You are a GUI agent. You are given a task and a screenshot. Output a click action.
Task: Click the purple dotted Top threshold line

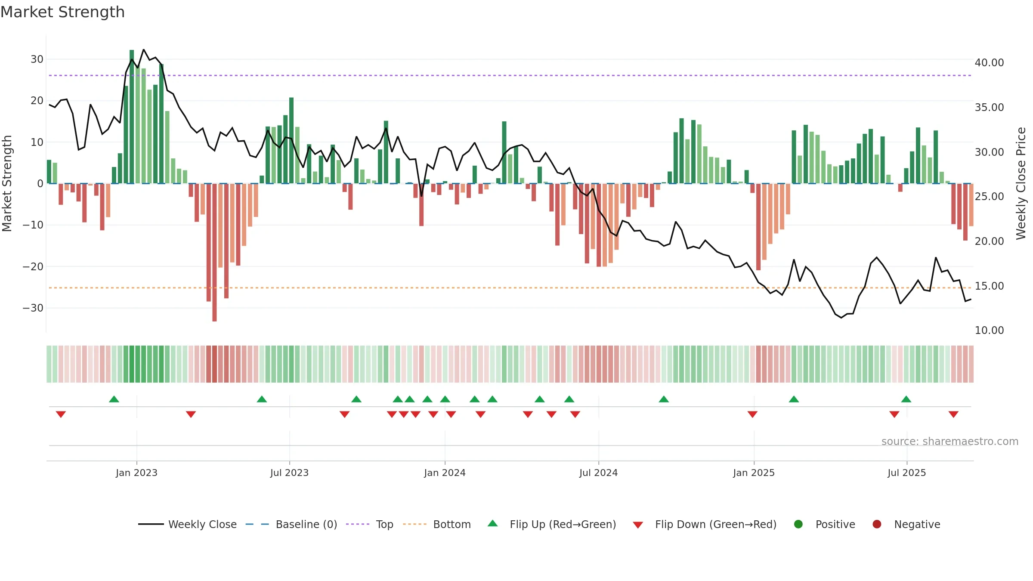click(x=510, y=75)
